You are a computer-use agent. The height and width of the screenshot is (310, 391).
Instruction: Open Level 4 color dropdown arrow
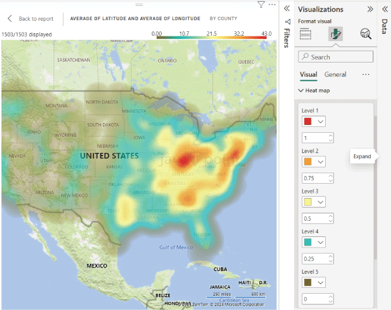pyautogui.click(x=321, y=242)
